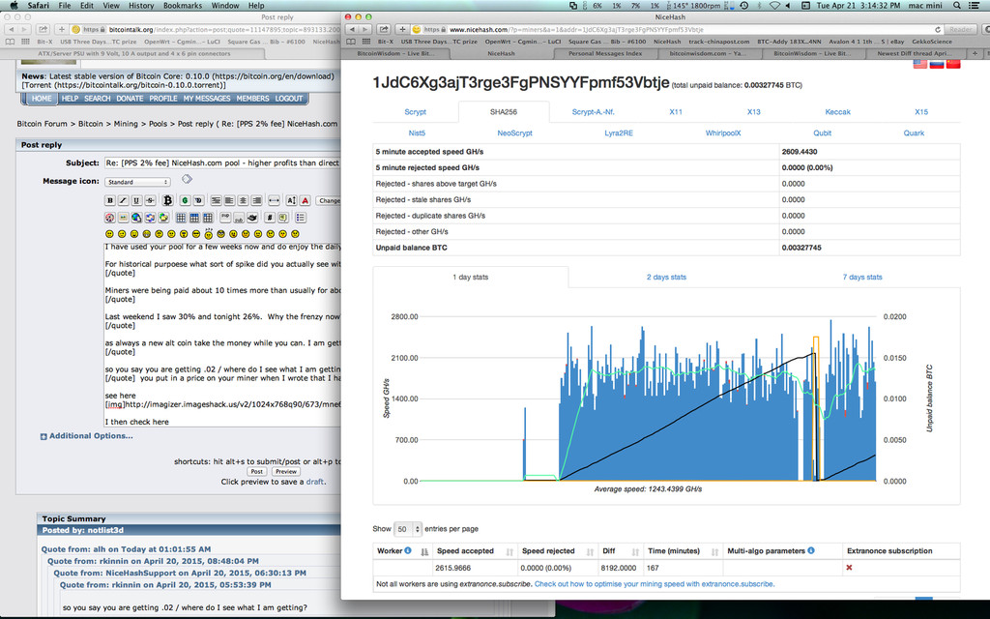Apply bold formatting in the post editor
Screen dimensions: 990x619
[x=110, y=200]
